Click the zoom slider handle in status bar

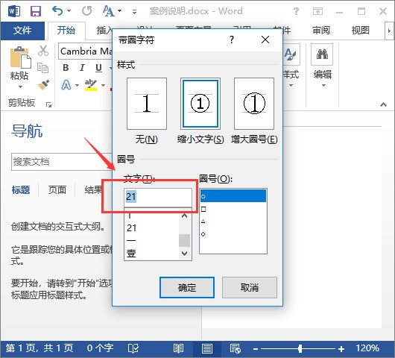pos(300,348)
